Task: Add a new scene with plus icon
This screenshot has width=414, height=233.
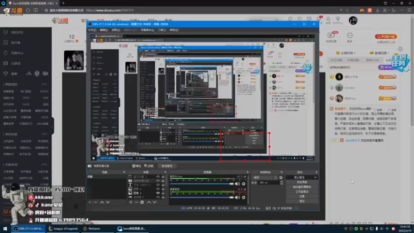Action: pos(90,202)
